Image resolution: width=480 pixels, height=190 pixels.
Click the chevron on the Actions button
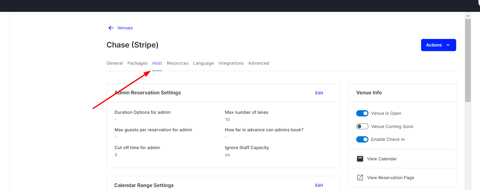click(448, 45)
